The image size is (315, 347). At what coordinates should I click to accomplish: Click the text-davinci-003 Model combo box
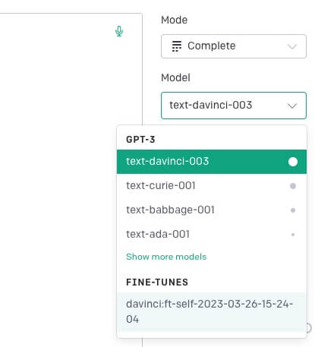[234, 106]
